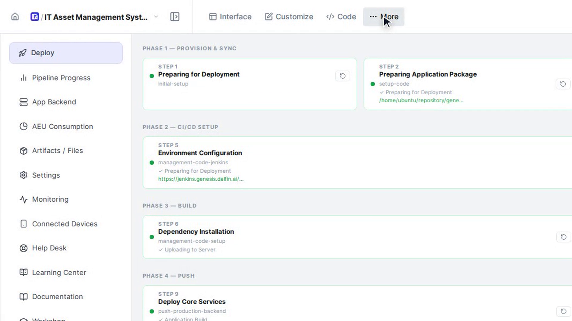
Task: Open the jenkins.genesis.dalfin.ai link
Action: [x=201, y=179]
